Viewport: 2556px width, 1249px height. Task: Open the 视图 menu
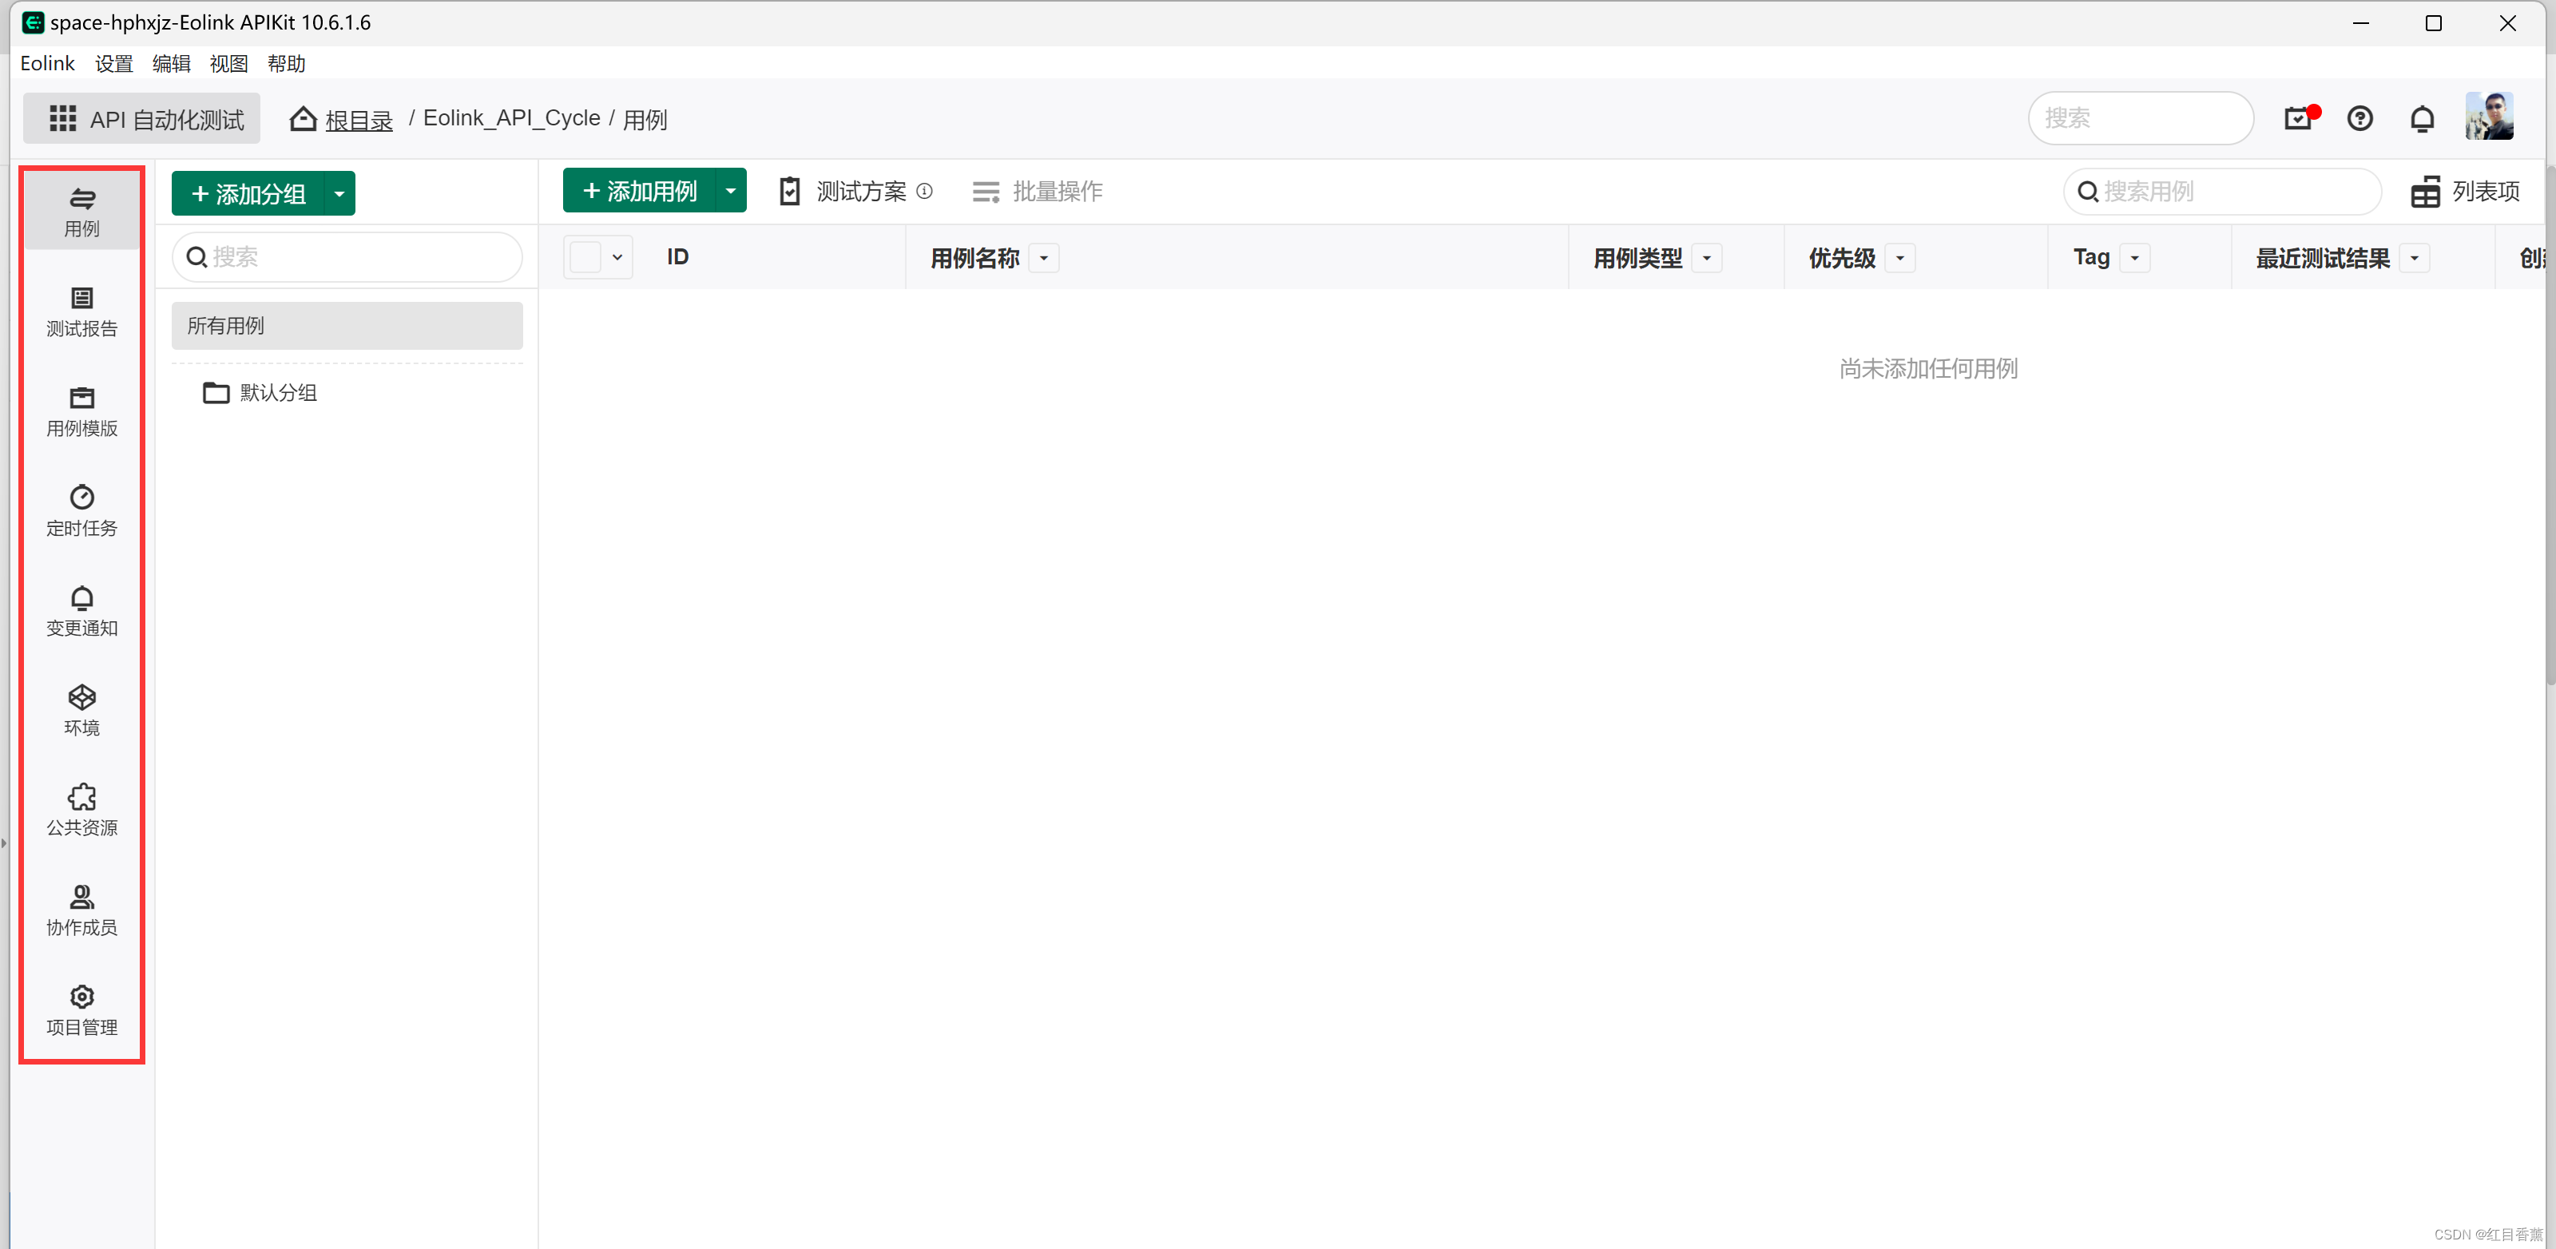click(x=228, y=64)
